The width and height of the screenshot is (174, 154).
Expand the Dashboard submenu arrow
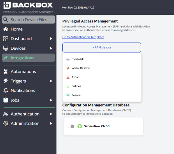tap(51, 39)
